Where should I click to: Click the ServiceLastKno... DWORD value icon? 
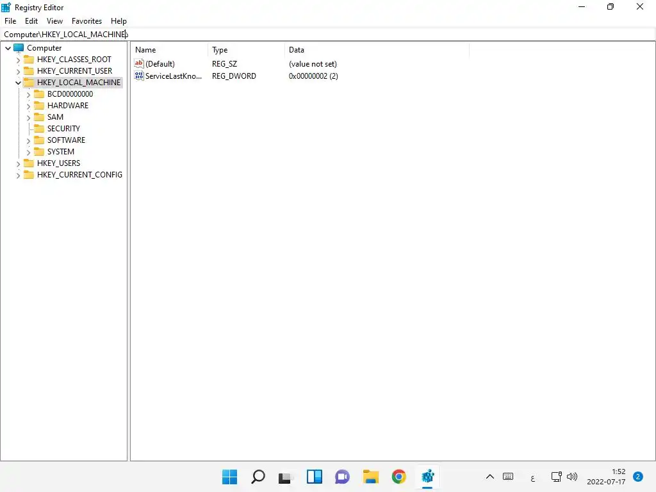[x=139, y=76]
